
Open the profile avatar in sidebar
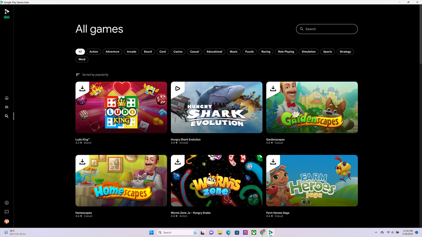tap(7, 221)
